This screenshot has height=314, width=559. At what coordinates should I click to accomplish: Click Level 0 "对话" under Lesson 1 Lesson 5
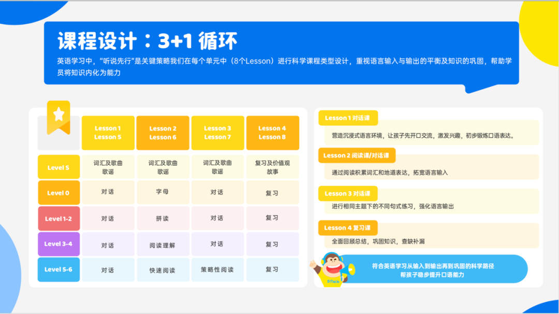(x=108, y=192)
